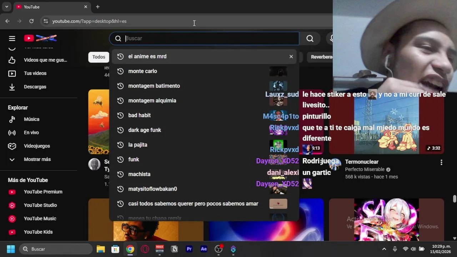Open the Windows Start menu
The image size is (457, 257).
point(11,249)
